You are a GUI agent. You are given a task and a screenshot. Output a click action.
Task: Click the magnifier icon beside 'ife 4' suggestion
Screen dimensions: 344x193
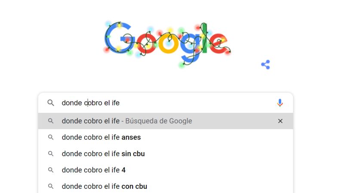51,170
